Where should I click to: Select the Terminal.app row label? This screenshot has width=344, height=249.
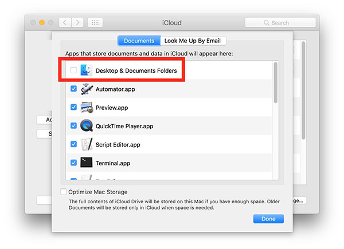[113, 163]
